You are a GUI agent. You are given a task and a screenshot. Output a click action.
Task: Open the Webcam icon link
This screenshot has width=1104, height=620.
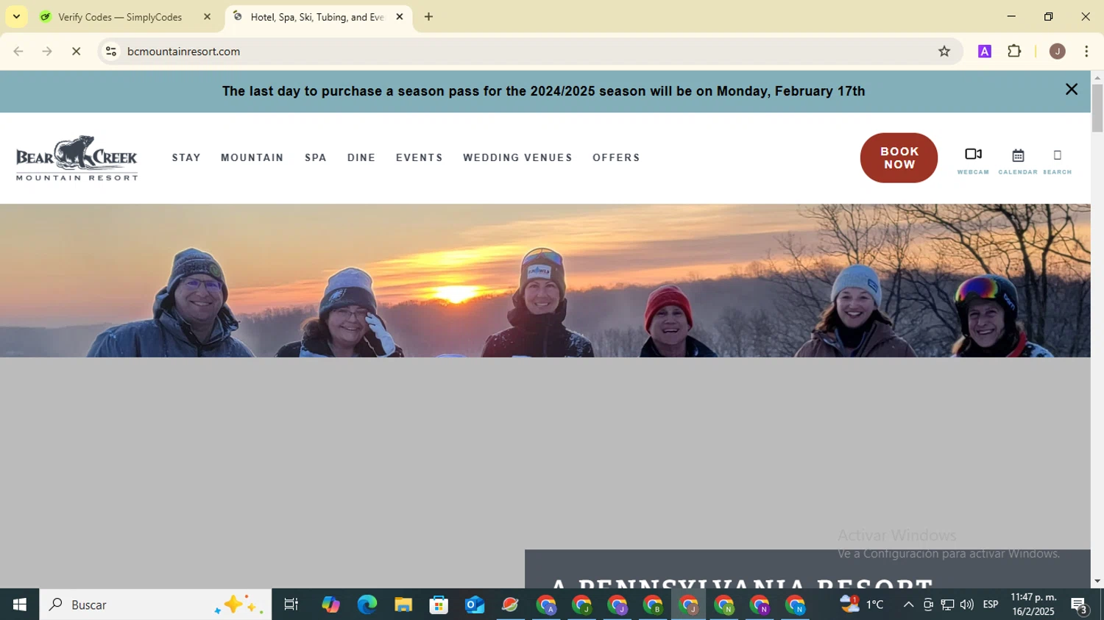pos(973,160)
